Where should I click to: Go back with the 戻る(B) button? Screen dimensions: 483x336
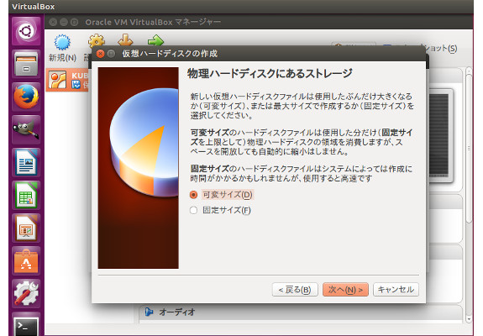pos(295,290)
